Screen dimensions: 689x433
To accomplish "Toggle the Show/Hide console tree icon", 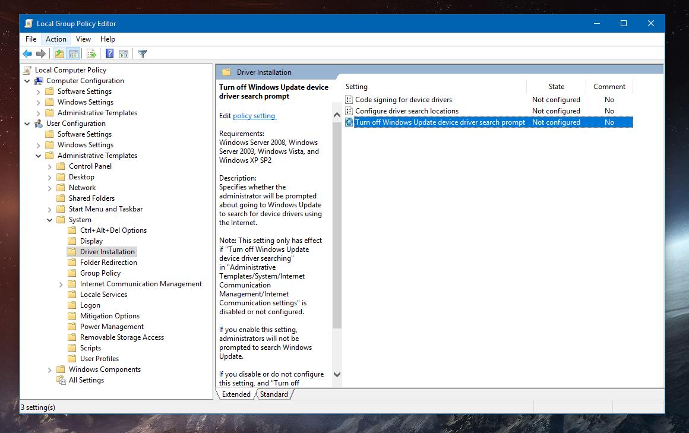I will pyautogui.click(x=74, y=54).
